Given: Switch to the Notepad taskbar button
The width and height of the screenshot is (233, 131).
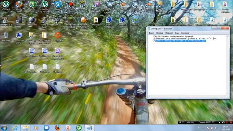Looking at the screenshot, I should [x=89, y=128].
